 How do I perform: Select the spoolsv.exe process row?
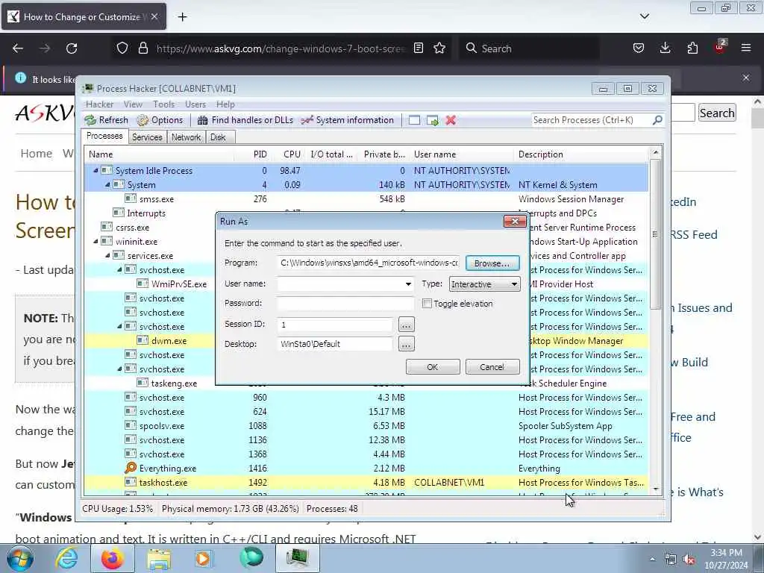[366, 426]
